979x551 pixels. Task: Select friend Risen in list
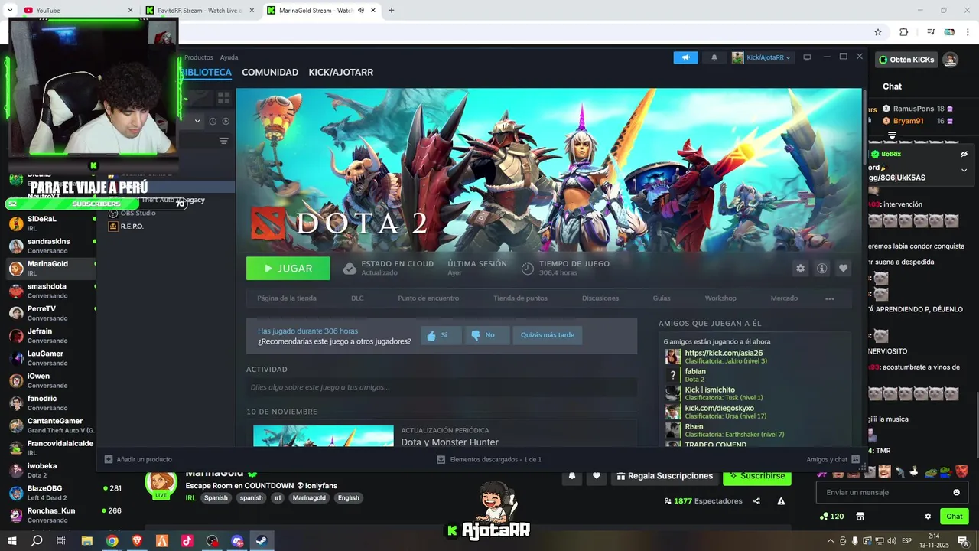pos(723,430)
